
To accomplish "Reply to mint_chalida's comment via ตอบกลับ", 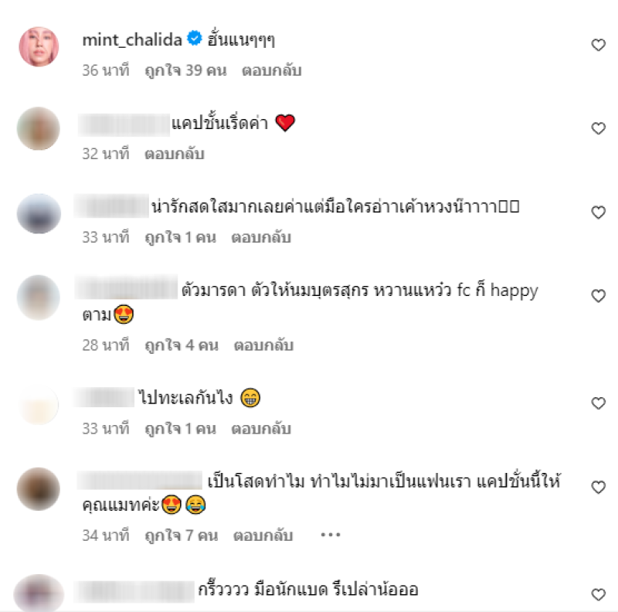I will click(272, 70).
